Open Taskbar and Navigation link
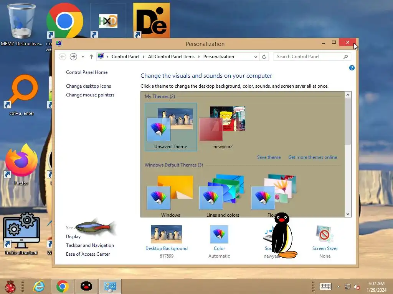Screen dimensions: 393x294 (90, 245)
